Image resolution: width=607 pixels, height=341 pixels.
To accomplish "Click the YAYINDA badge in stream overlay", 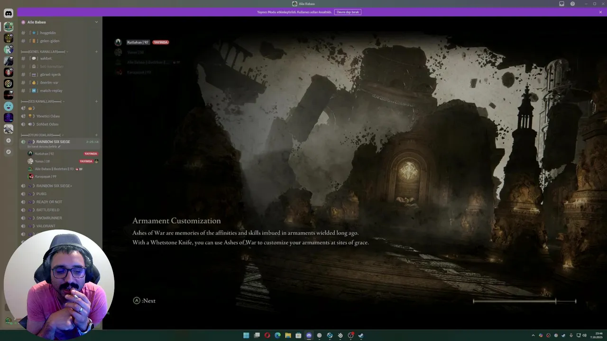I will tap(161, 42).
